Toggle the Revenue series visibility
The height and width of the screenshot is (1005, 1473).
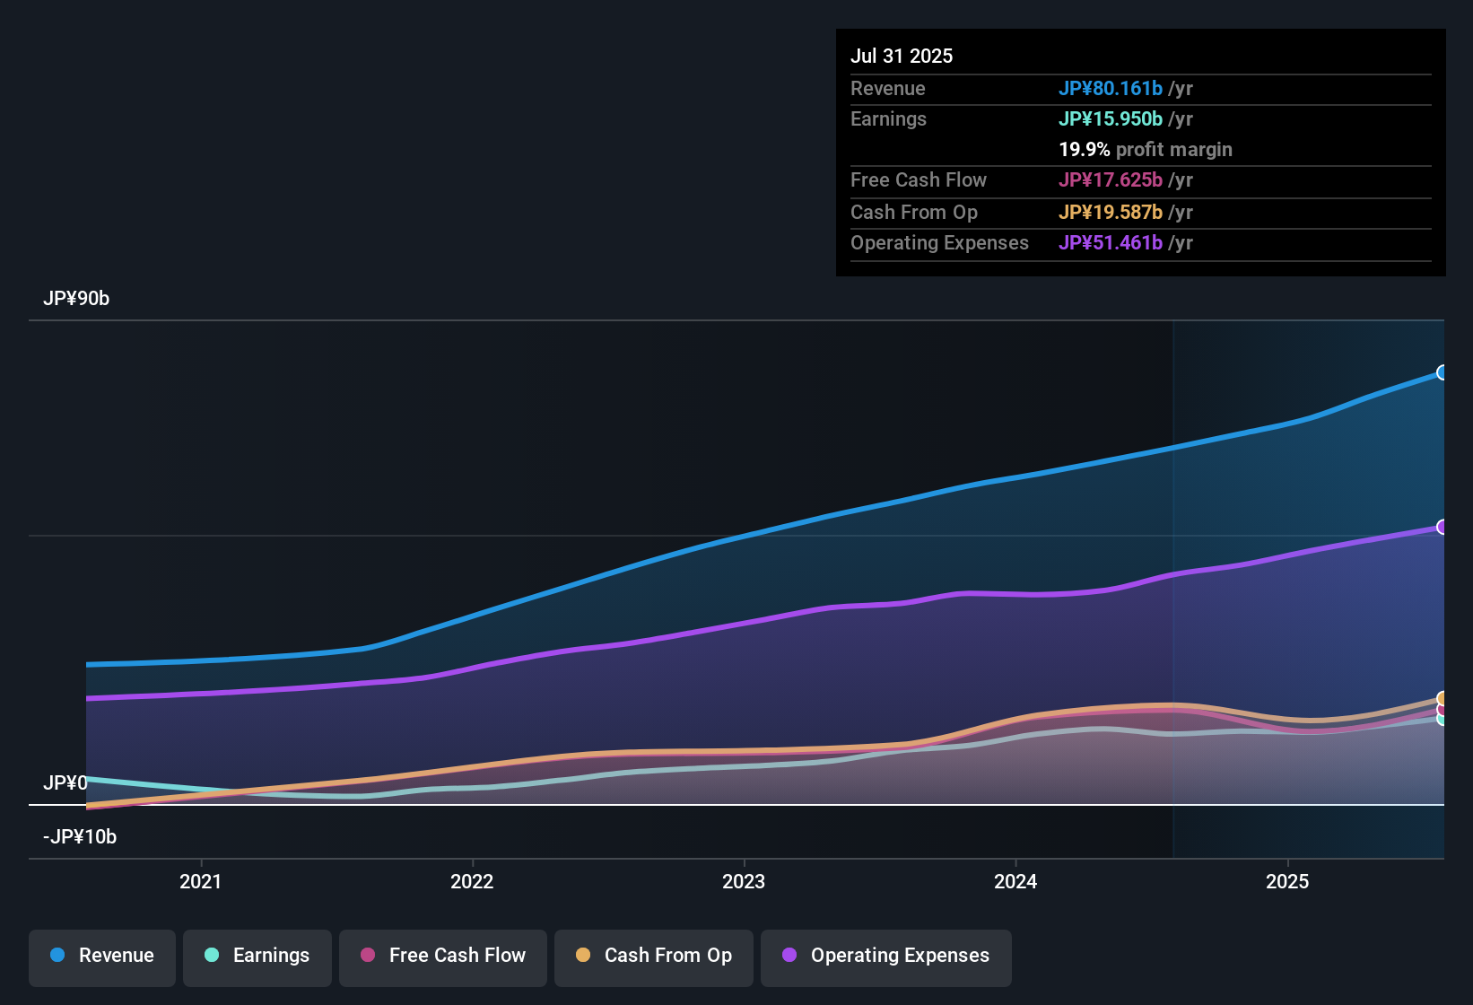click(x=101, y=956)
